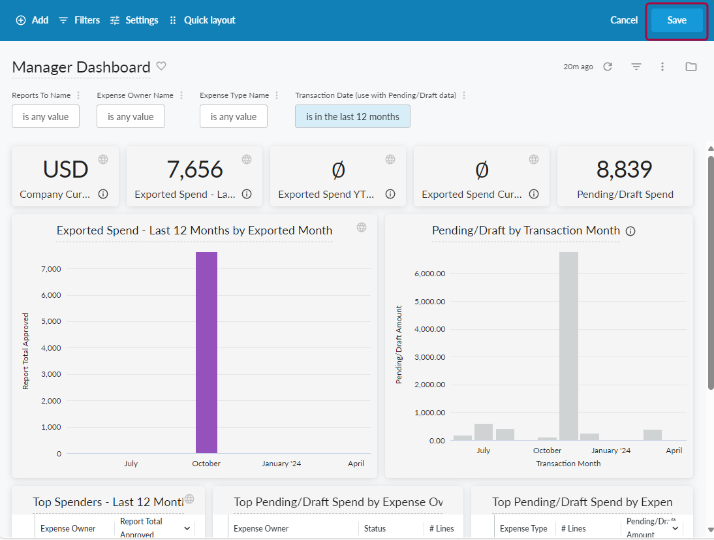
Task: Open Expense Type Name filter value dropdown
Action: pos(234,117)
